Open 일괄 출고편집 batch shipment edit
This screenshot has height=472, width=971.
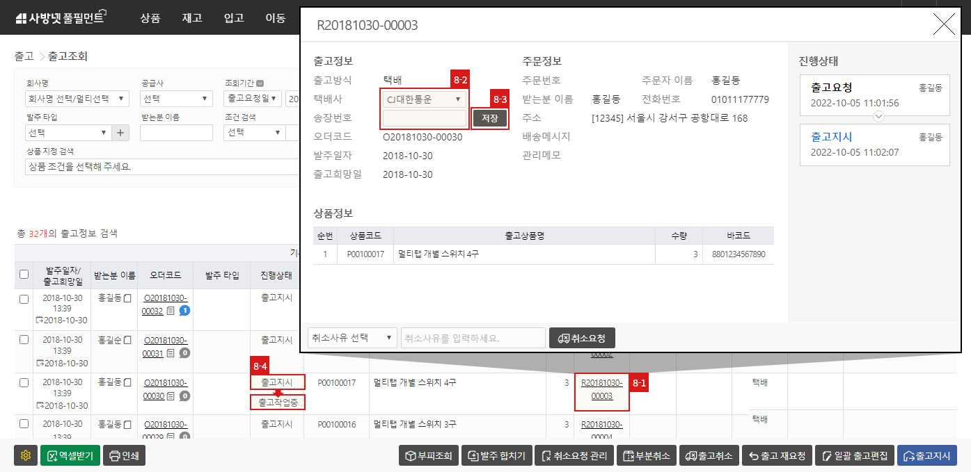(855, 456)
